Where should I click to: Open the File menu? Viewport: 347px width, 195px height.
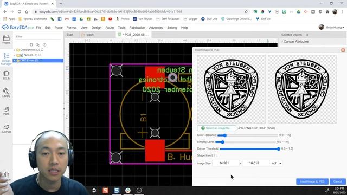pos(38,28)
